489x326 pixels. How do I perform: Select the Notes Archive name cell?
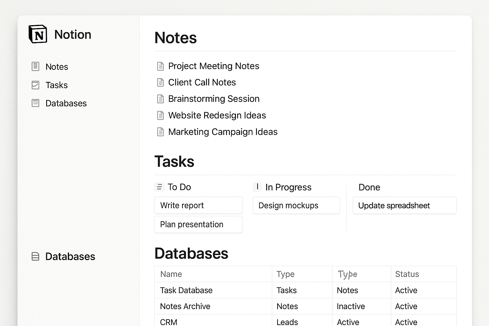click(x=213, y=306)
